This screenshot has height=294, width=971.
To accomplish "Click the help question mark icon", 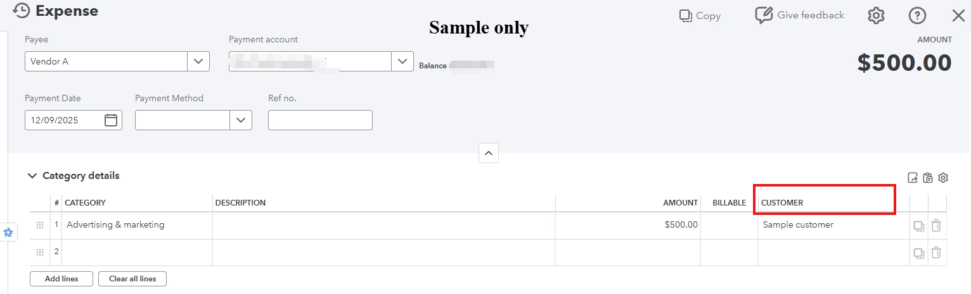I will point(917,16).
